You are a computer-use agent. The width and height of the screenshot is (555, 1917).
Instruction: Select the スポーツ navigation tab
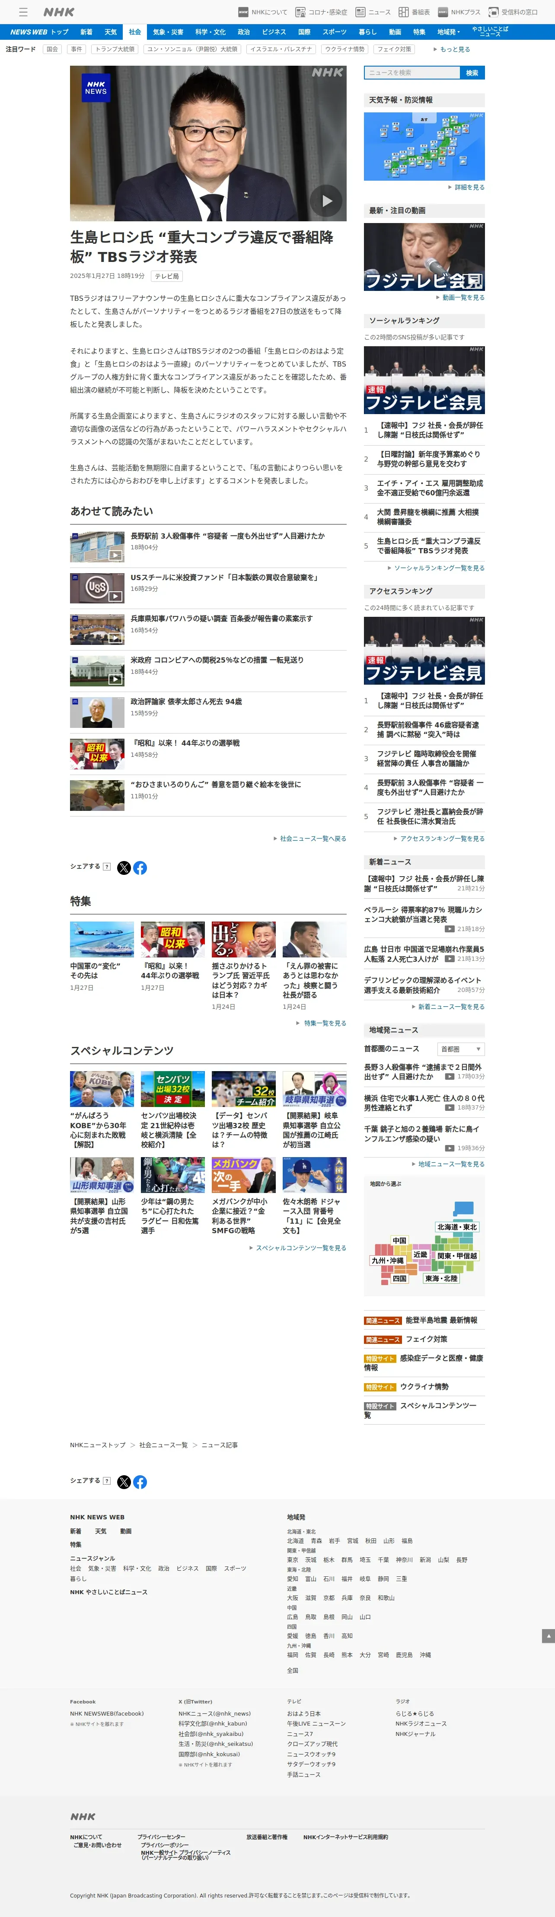click(335, 32)
